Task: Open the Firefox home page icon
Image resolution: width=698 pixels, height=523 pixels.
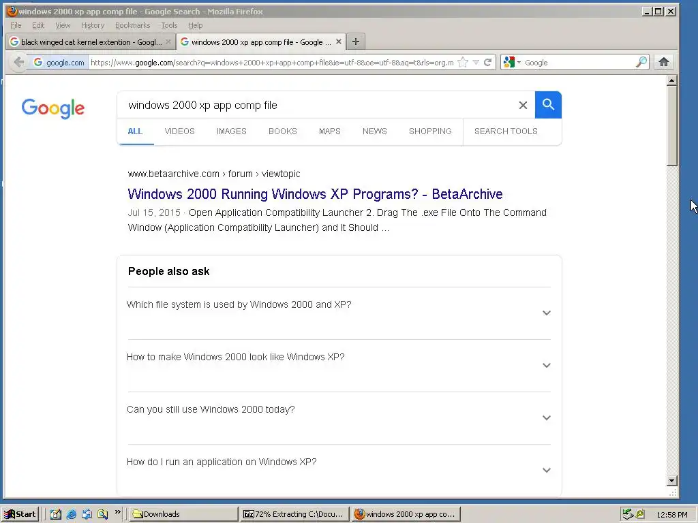Action: (664, 62)
